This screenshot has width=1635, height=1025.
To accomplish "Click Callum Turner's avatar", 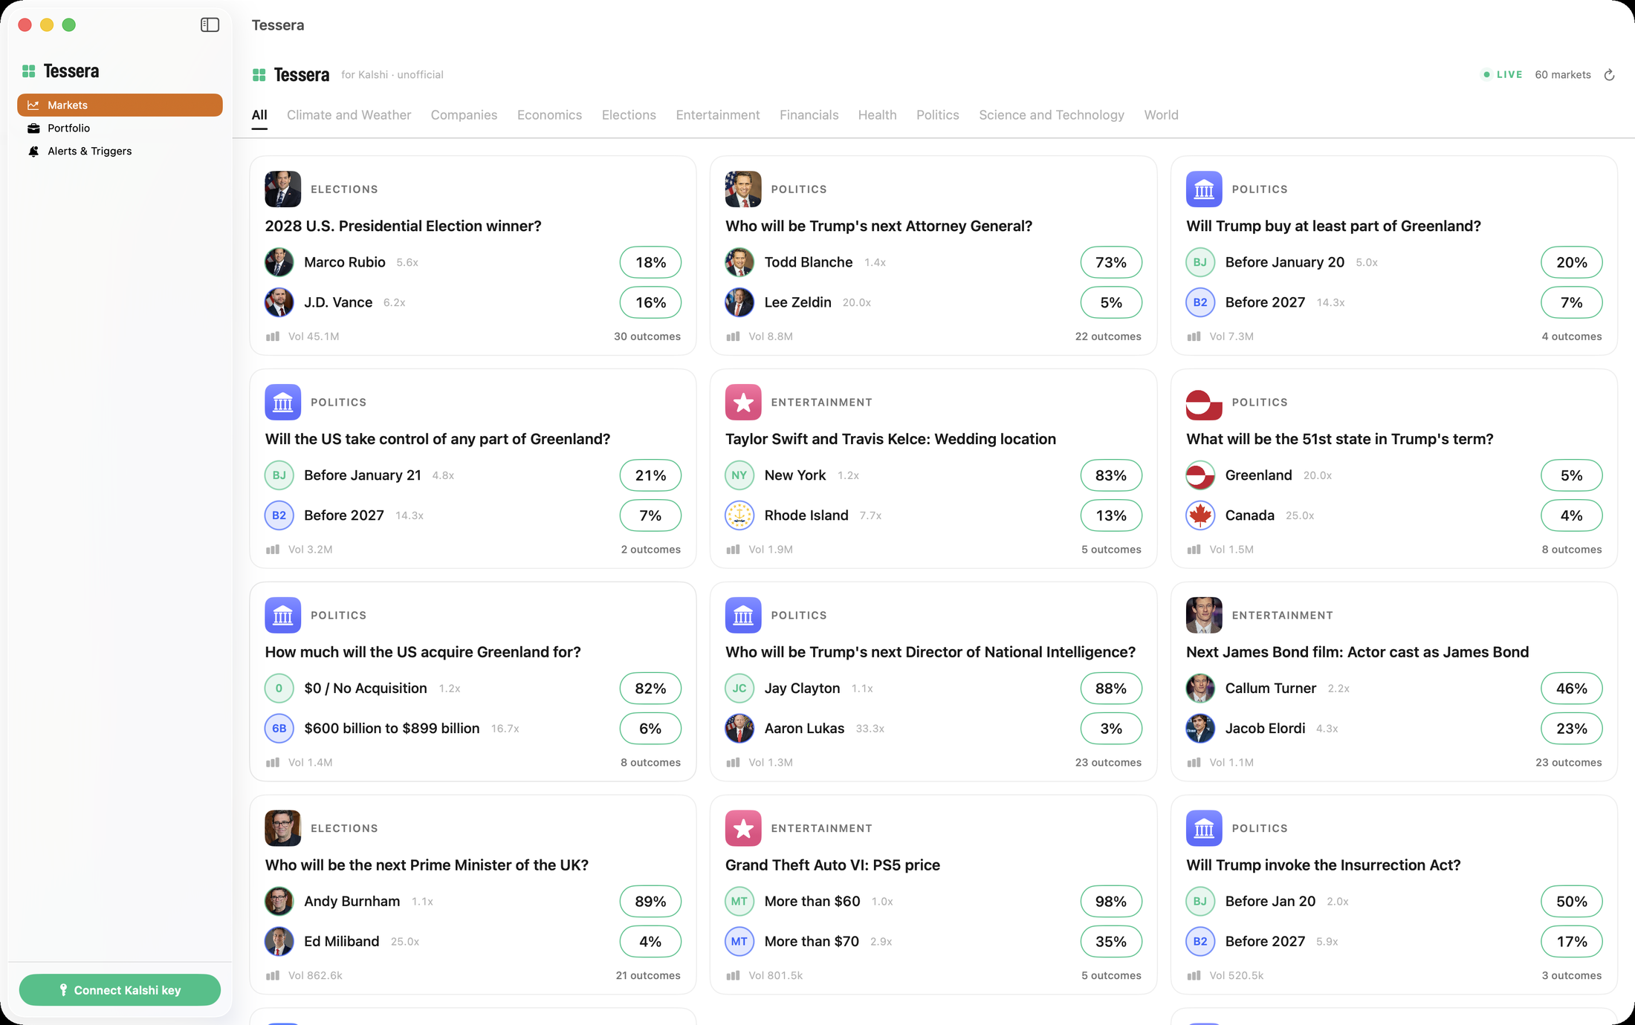I will [x=1200, y=689].
